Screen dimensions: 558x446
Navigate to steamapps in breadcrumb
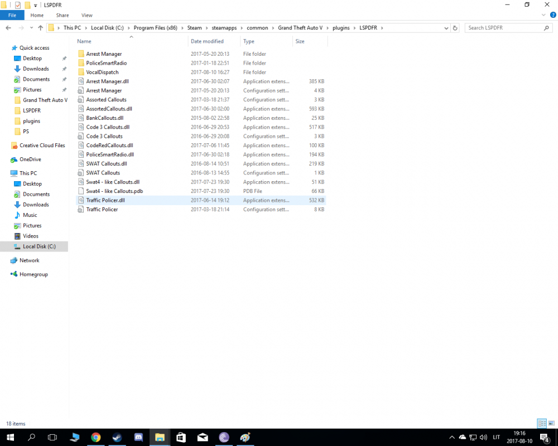[x=224, y=28]
